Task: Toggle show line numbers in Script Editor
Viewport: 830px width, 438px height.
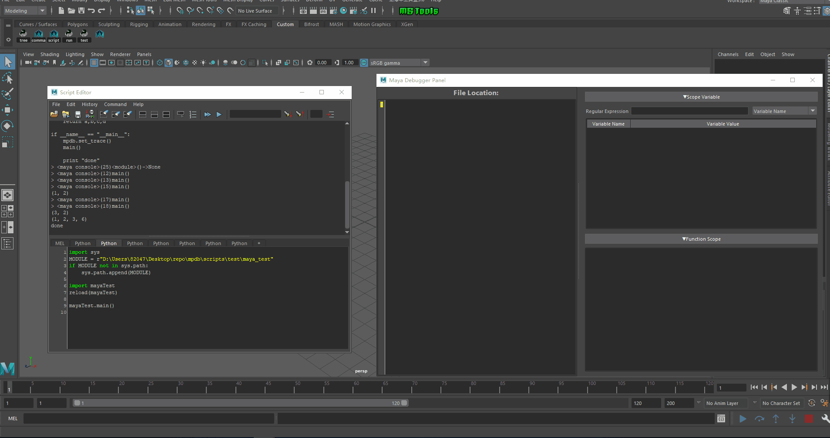Action: pos(193,114)
